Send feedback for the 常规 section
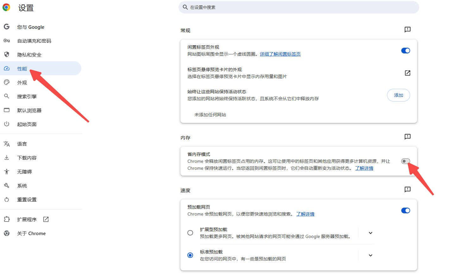The image size is (463, 274). (x=408, y=29)
